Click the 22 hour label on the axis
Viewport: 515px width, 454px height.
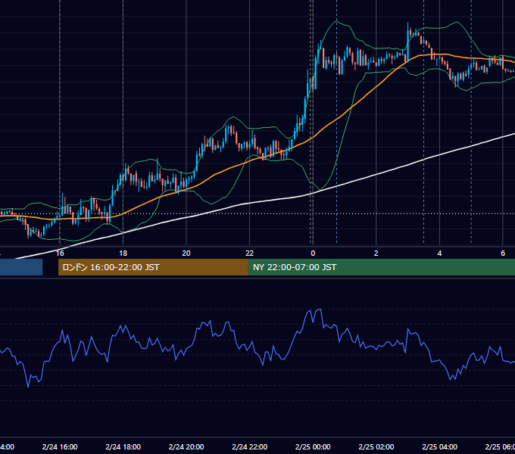(250, 253)
